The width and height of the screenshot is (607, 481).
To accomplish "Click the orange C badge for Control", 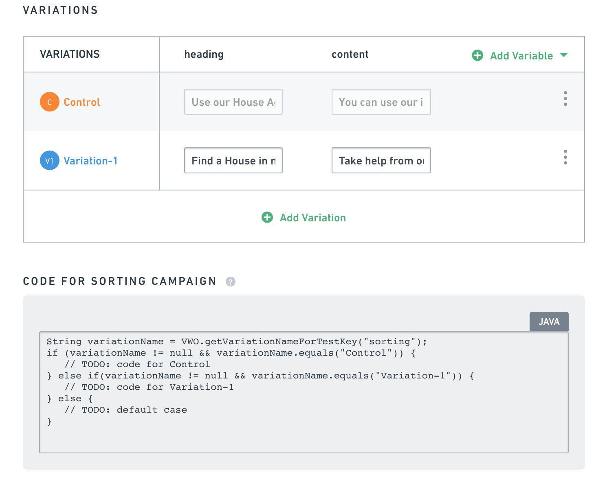I will (50, 102).
